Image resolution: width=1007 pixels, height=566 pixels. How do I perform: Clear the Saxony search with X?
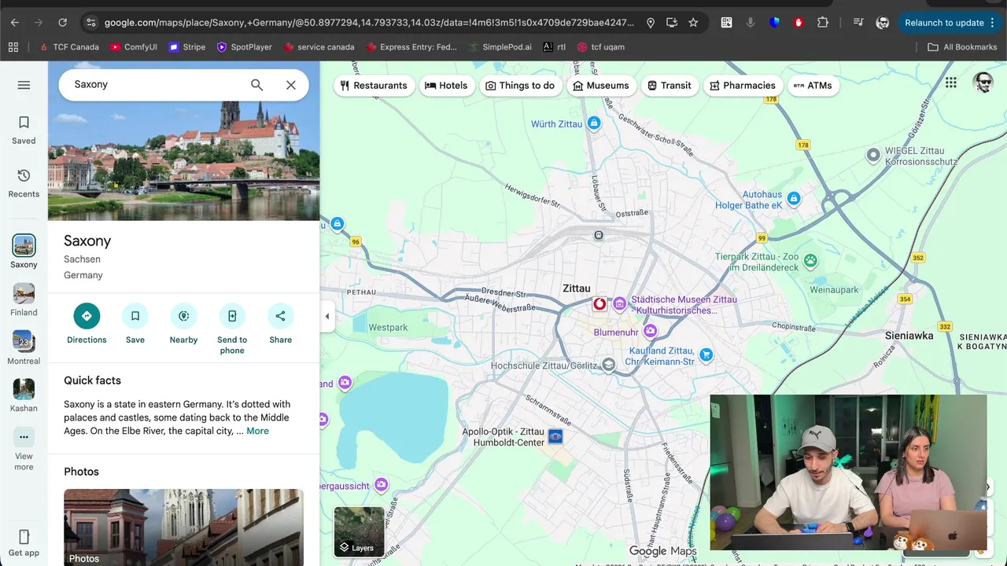pos(291,85)
